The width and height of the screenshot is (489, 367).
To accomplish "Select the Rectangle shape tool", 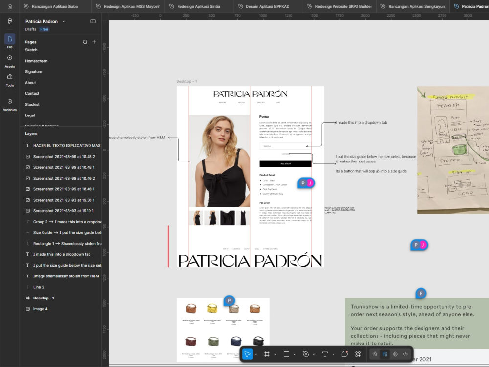I will click(286, 354).
